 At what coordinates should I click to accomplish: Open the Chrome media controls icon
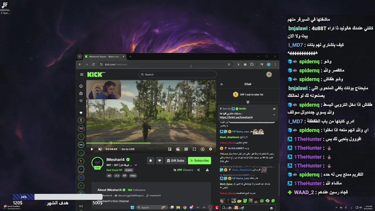pyautogui.click(x=262, y=64)
